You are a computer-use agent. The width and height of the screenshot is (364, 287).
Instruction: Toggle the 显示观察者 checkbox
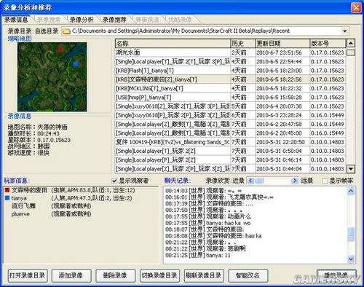click(114, 181)
